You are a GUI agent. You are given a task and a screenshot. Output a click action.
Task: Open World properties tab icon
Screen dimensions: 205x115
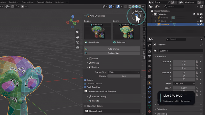pos(149,71)
